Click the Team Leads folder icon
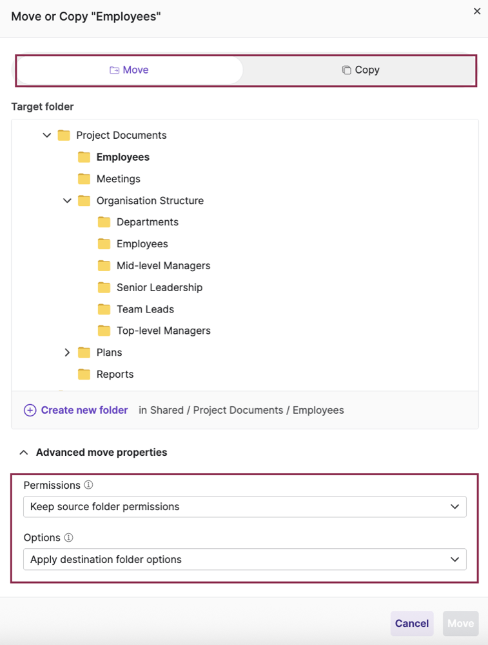This screenshot has height=645, width=488. click(104, 309)
